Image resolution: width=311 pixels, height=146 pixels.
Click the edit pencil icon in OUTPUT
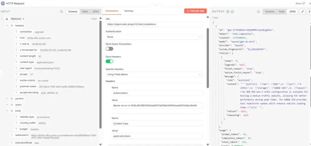point(302,12)
